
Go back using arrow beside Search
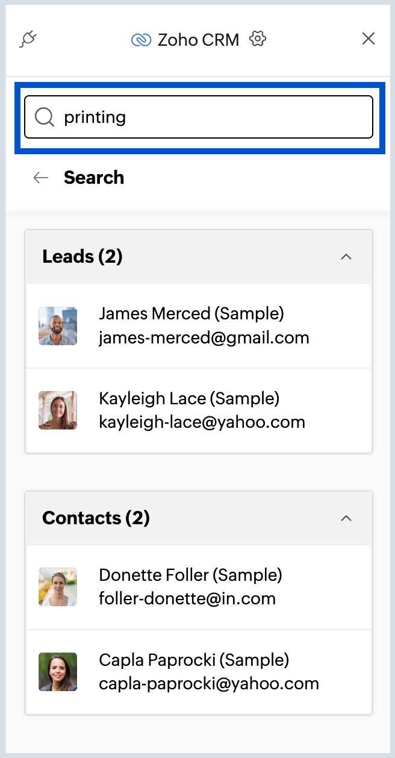tap(41, 177)
